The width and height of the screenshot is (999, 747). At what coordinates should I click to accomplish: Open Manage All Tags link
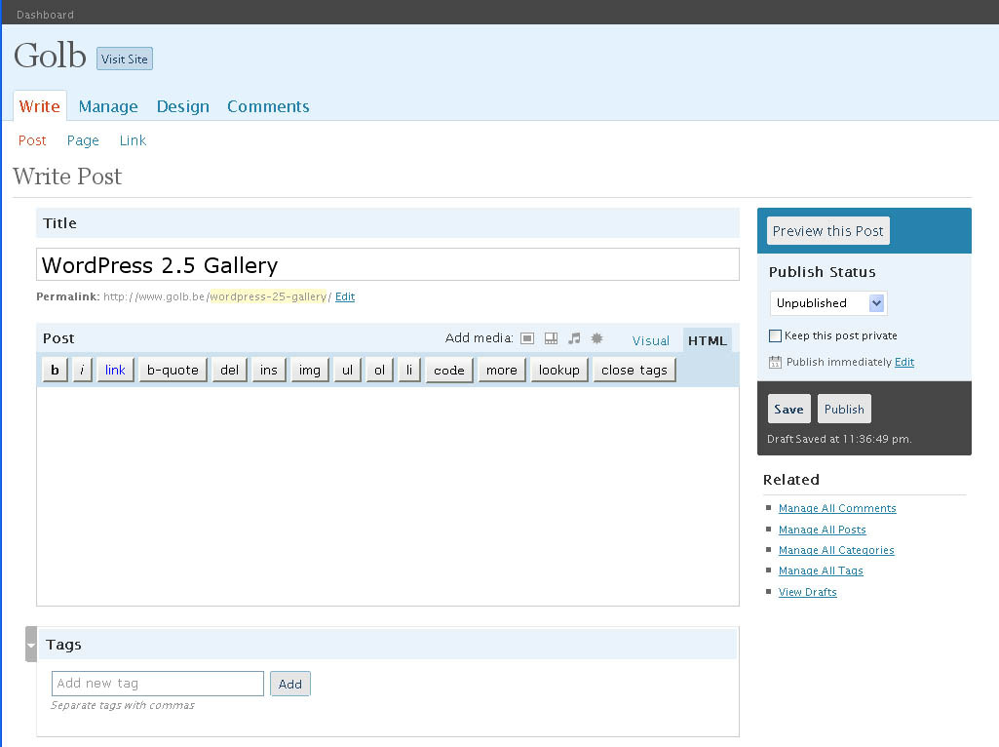pyautogui.click(x=821, y=570)
